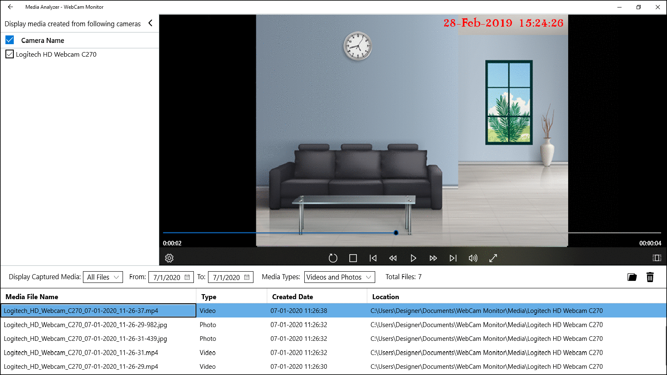Mute the player volume icon
667x375 pixels.
[x=473, y=258]
